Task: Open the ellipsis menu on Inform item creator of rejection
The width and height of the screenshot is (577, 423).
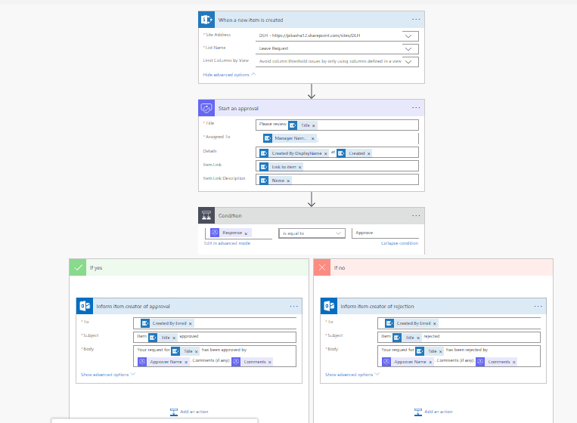Action: pyautogui.click(x=538, y=306)
